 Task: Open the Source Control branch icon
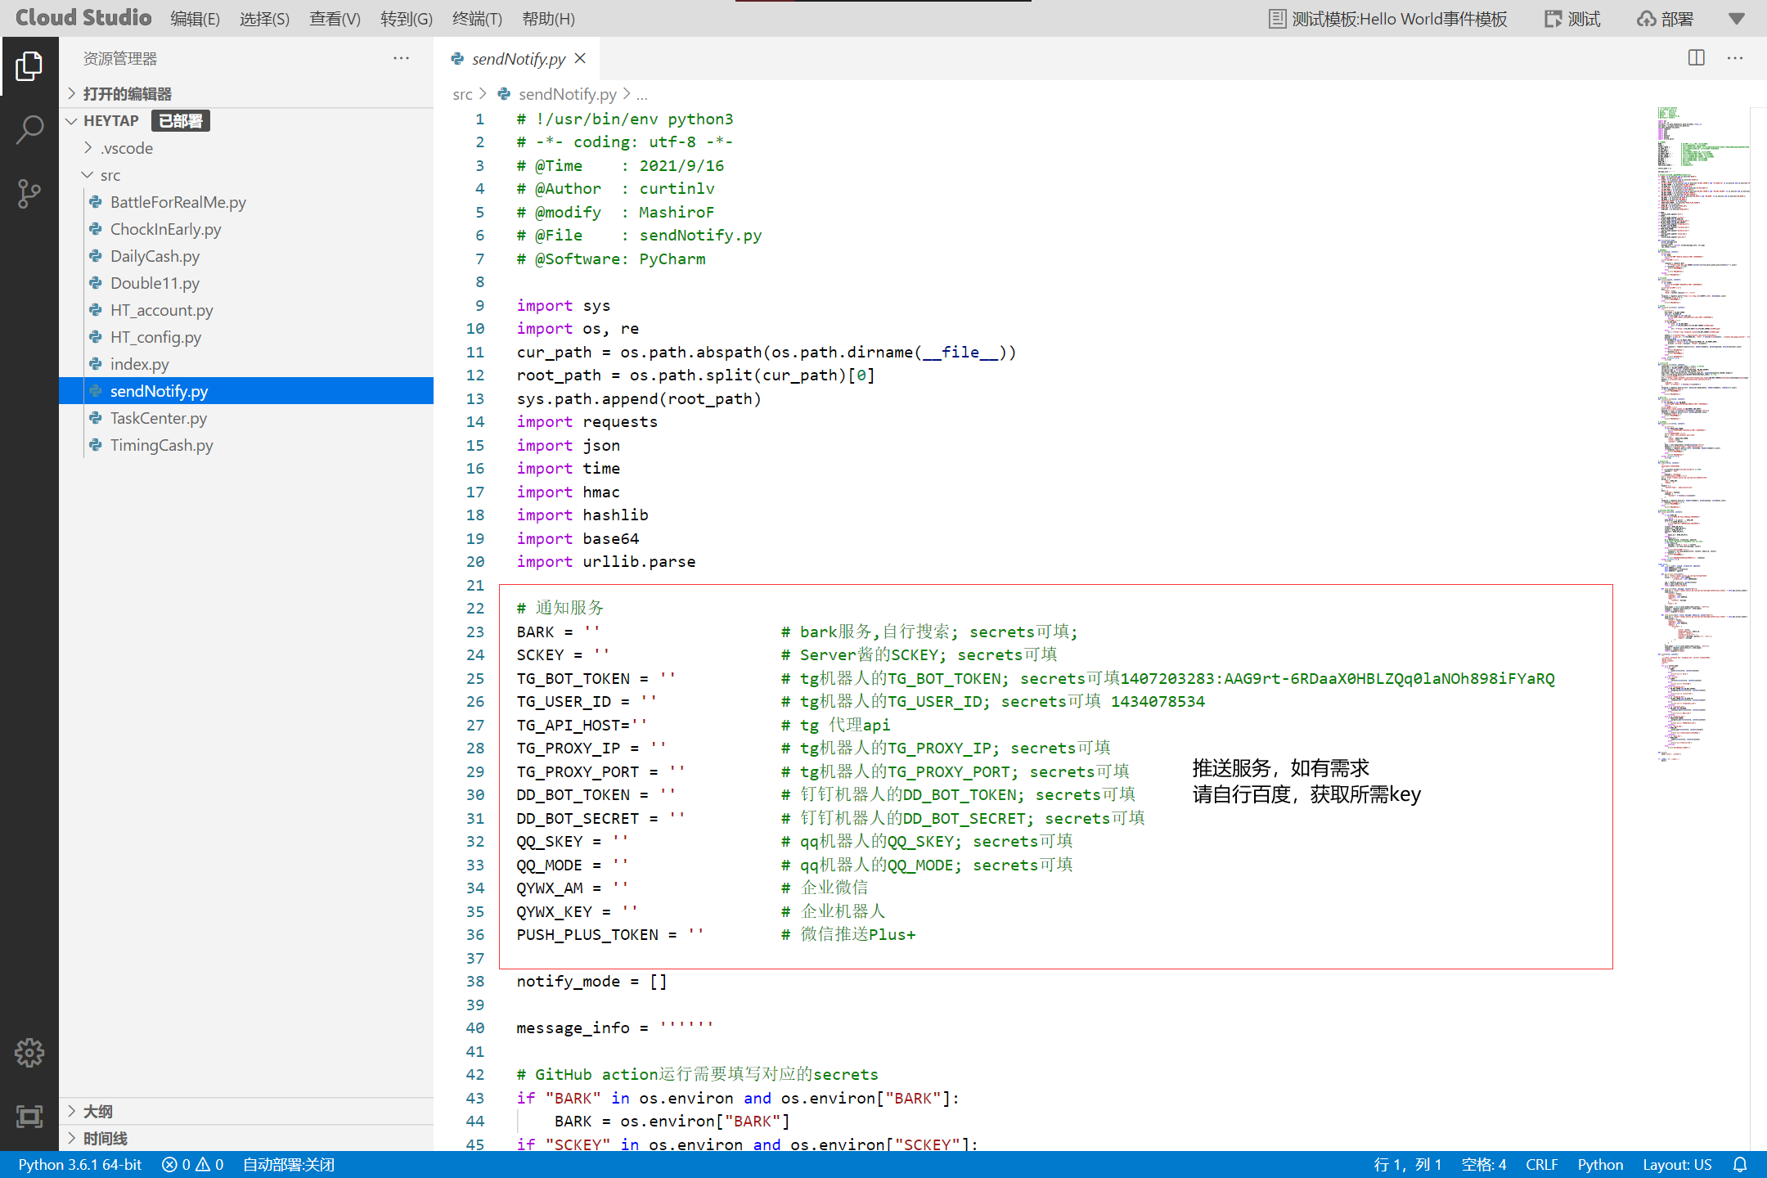[x=29, y=194]
